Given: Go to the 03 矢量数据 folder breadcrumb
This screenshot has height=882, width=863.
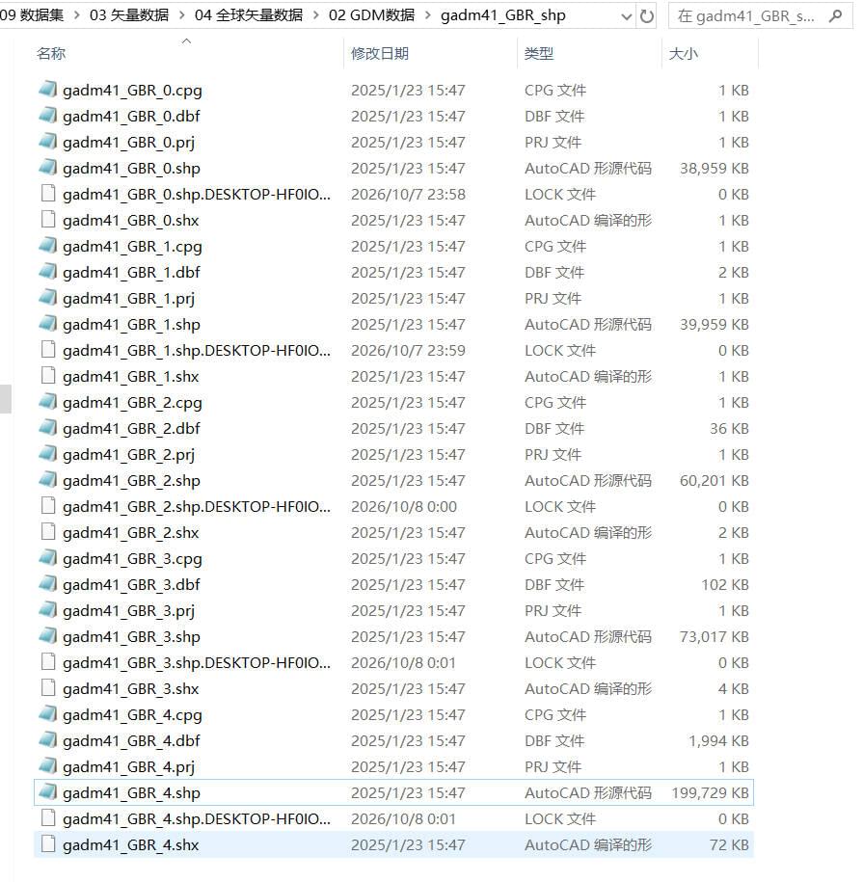Looking at the screenshot, I should click(129, 15).
